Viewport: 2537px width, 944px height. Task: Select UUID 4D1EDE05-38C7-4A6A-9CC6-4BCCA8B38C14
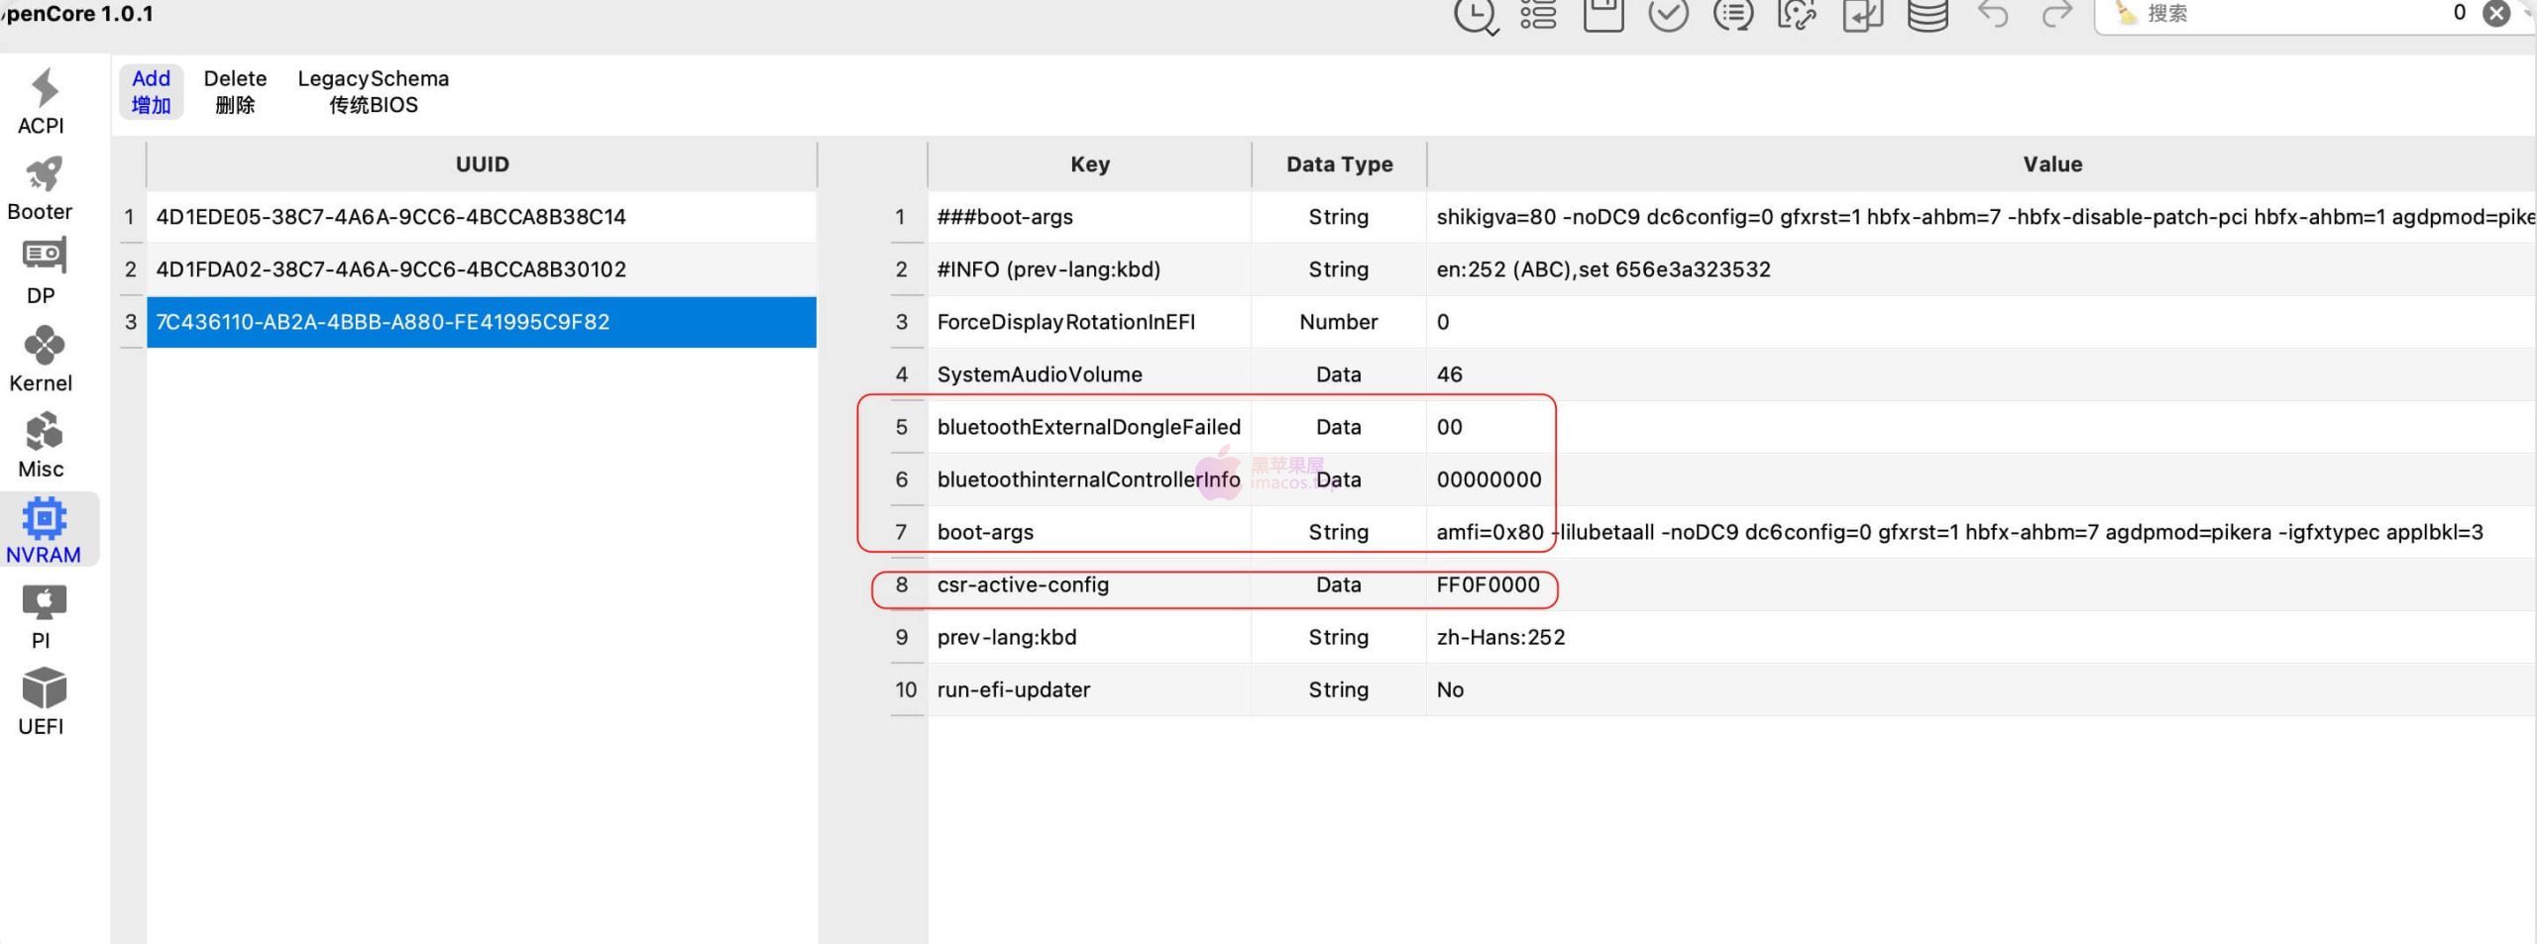click(482, 217)
